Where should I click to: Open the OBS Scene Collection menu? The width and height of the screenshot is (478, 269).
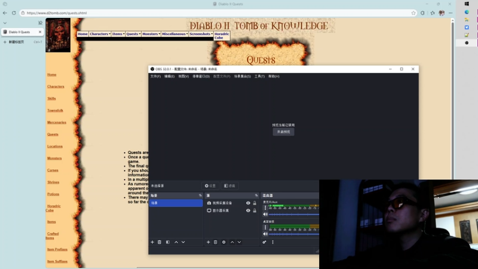(x=243, y=77)
